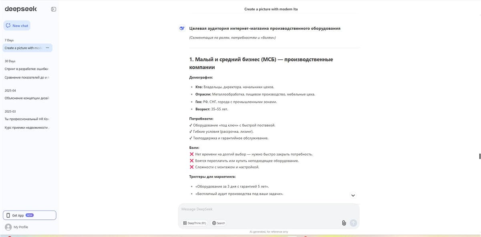The image size is (481, 237).
Task: Click the line 'Возраст: 35–55 лет.'
Action: pyautogui.click(x=211, y=109)
